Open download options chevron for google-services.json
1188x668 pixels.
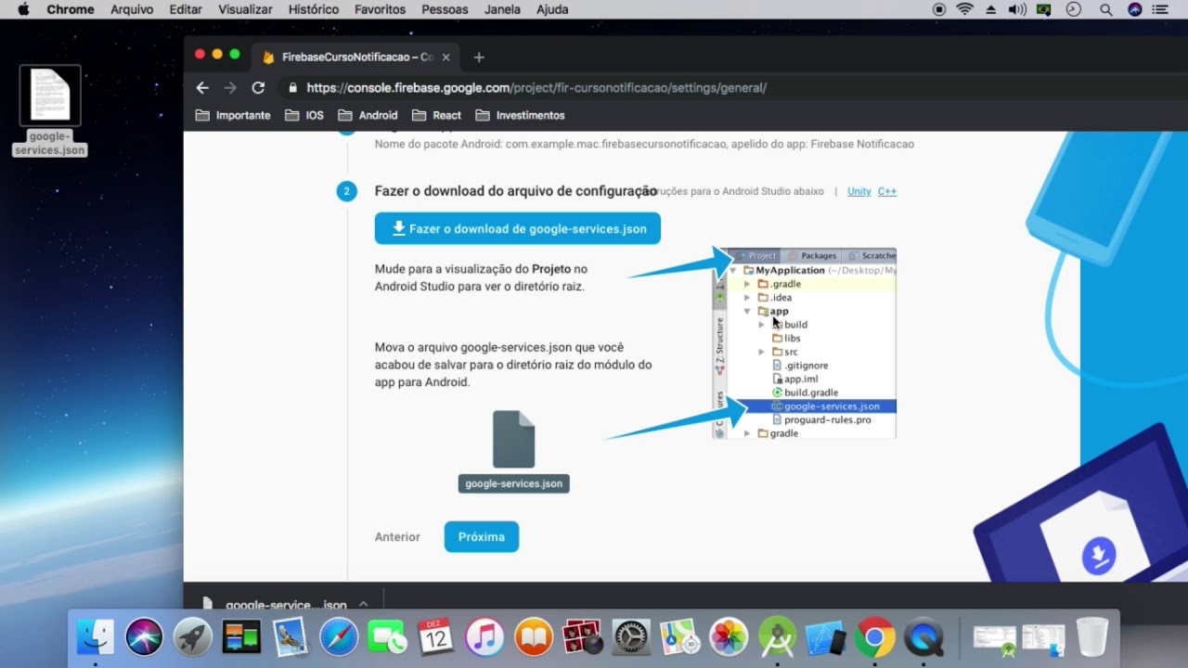pos(363,604)
